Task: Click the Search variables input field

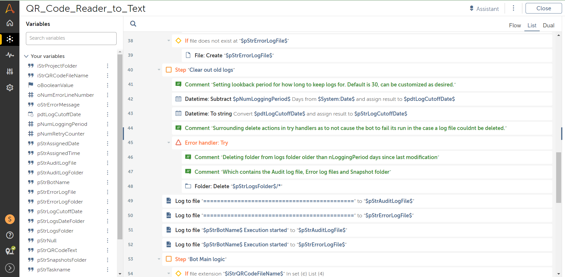Action: (x=71, y=38)
